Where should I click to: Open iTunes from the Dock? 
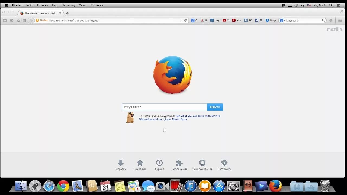191,186
